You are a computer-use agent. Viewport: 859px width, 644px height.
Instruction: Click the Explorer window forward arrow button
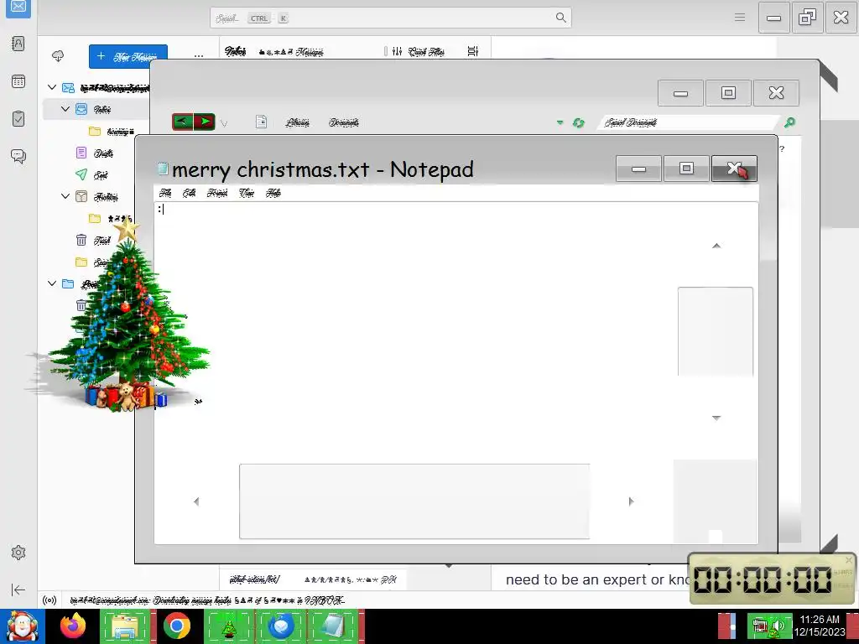pyautogui.click(x=205, y=122)
